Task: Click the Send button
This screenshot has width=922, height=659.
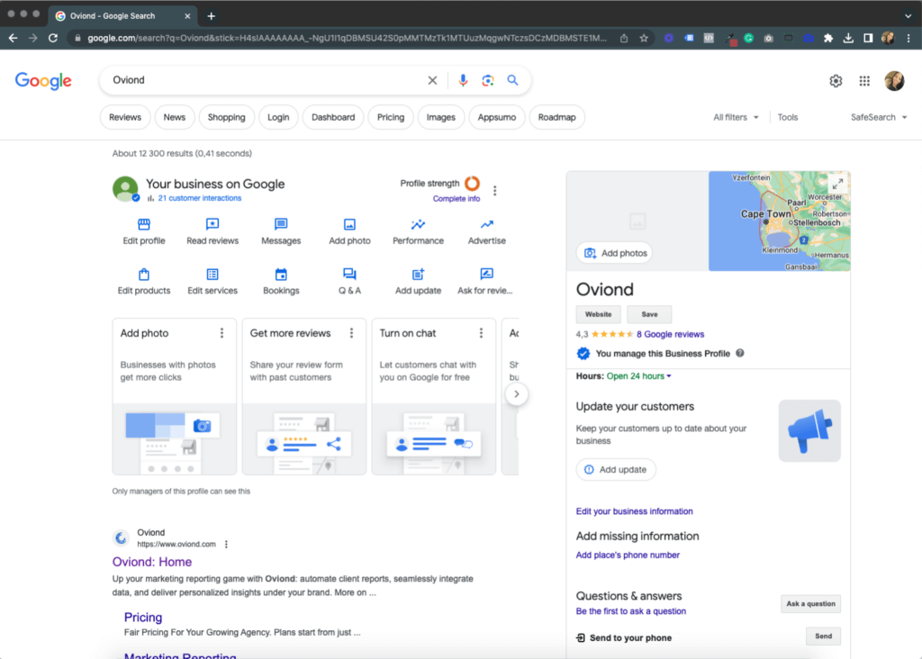Action: (823, 636)
